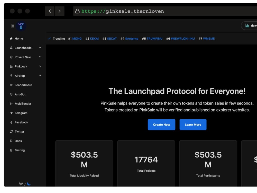Open the Ant-Bot tool
The height and width of the screenshot is (193, 257).
pos(11,94)
